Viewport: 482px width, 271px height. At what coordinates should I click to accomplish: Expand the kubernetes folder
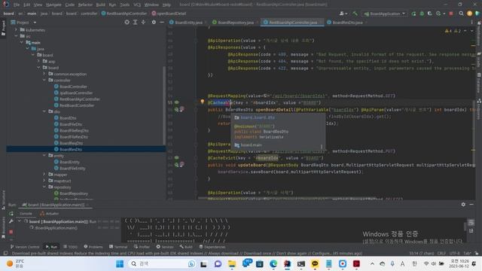pos(16,30)
